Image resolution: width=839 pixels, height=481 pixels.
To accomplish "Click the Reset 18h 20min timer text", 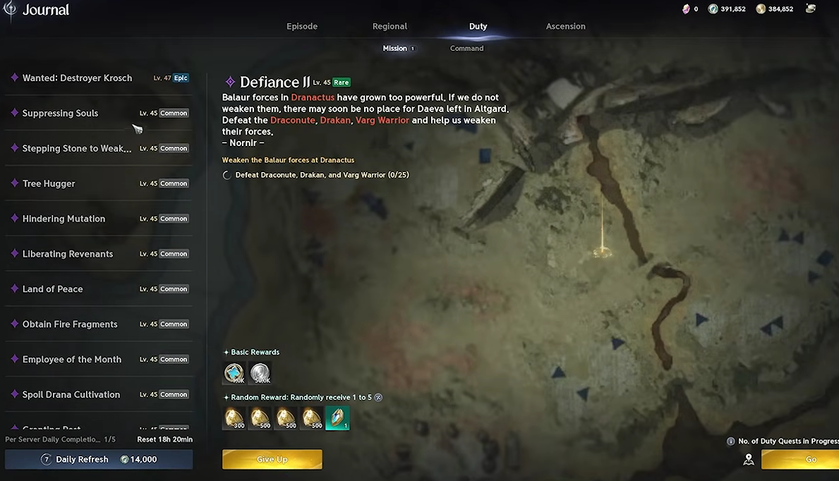I will coord(165,439).
